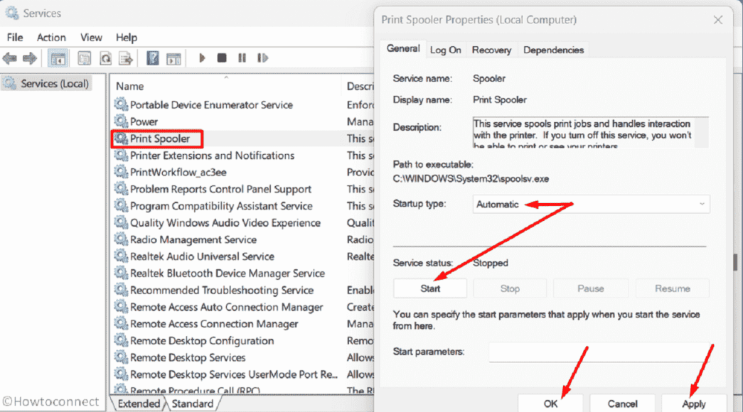
Task: Select Realtek Bluetooth Device Manager Service
Action: [x=228, y=273]
